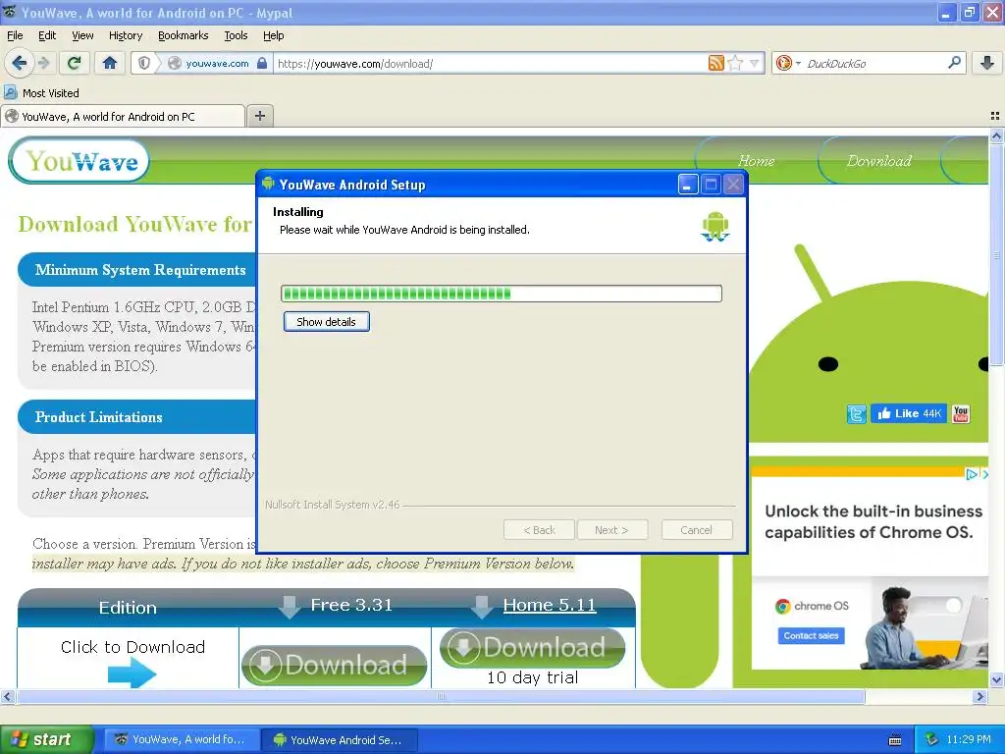1005x754 pixels.
Task: Click the vertical scrollbar up arrow
Action: [x=996, y=135]
